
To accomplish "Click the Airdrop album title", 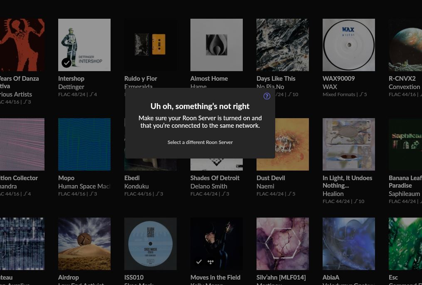I will [69, 278].
